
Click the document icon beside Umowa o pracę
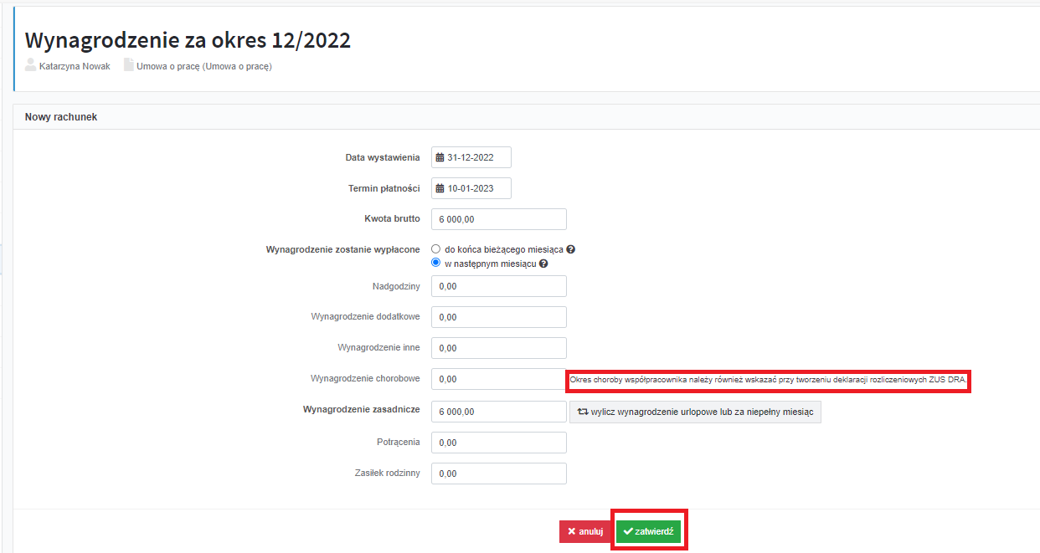pos(129,65)
